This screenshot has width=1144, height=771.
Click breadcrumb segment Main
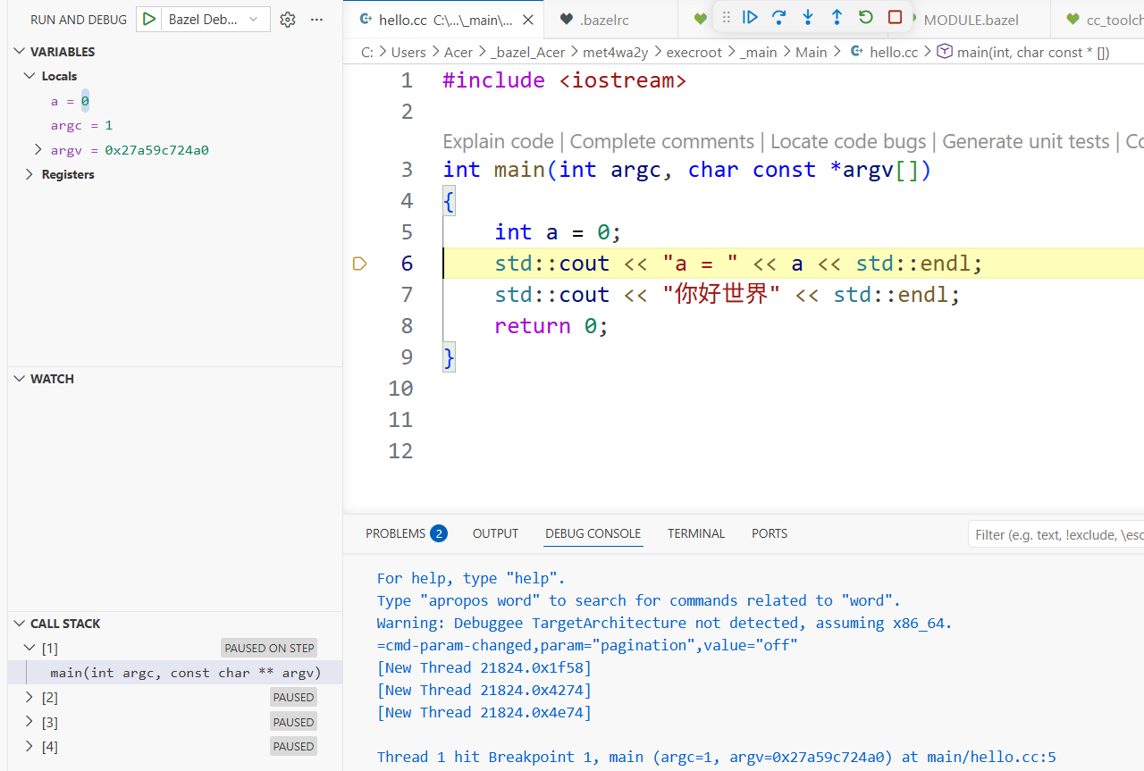point(812,52)
